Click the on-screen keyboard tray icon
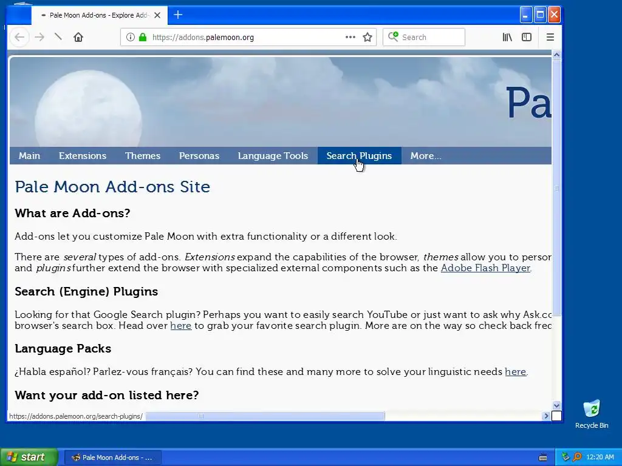 point(543,458)
